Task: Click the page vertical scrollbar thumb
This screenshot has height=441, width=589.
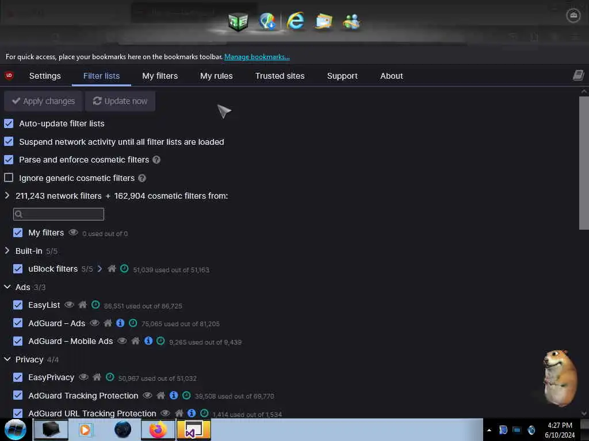Action: click(x=584, y=163)
